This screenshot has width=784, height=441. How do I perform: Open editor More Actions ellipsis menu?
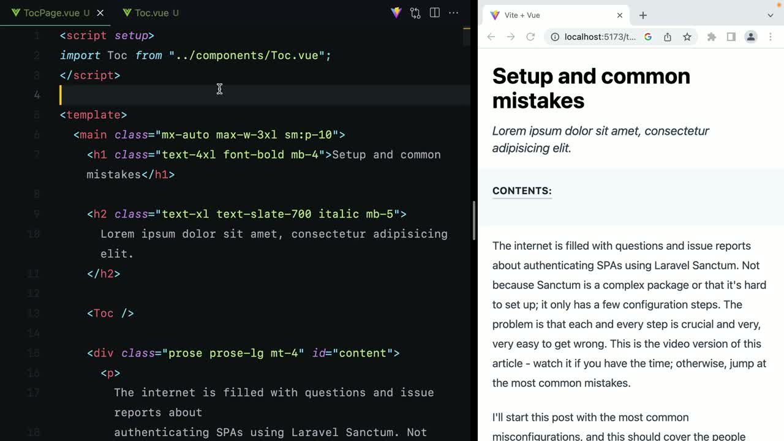[x=454, y=13]
